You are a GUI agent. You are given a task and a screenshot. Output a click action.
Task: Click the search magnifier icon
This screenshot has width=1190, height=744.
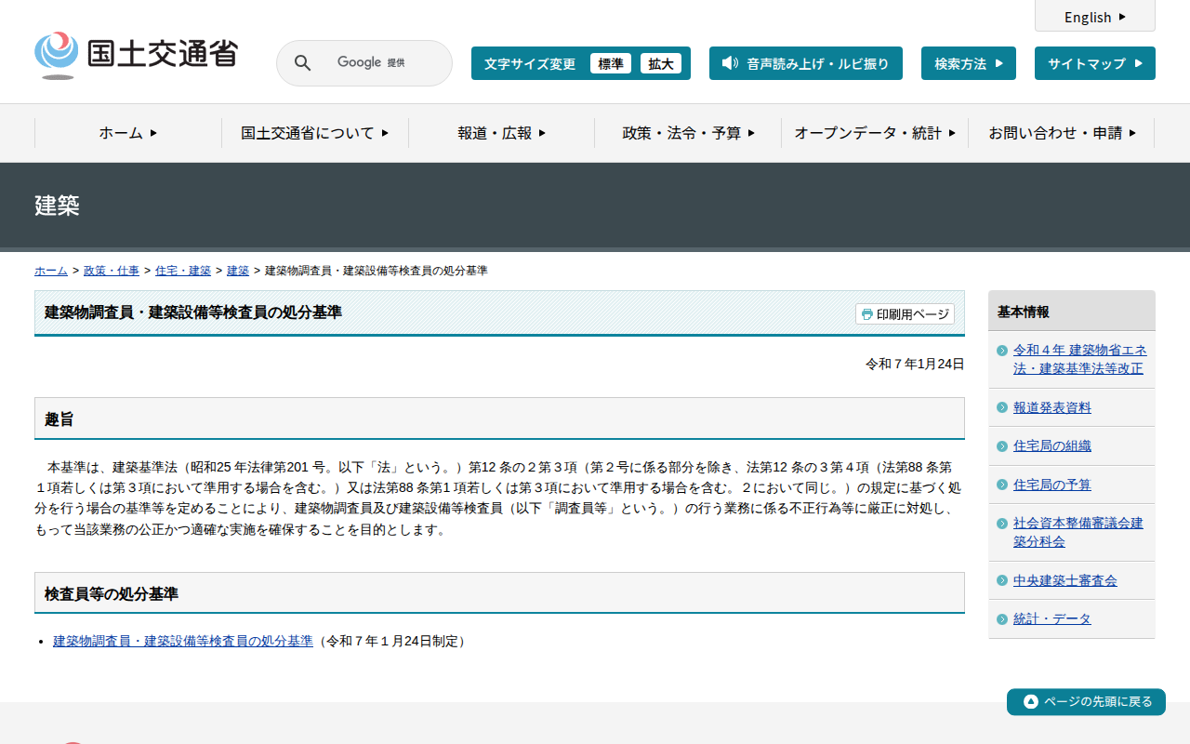pyautogui.click(x=303, y=63)
